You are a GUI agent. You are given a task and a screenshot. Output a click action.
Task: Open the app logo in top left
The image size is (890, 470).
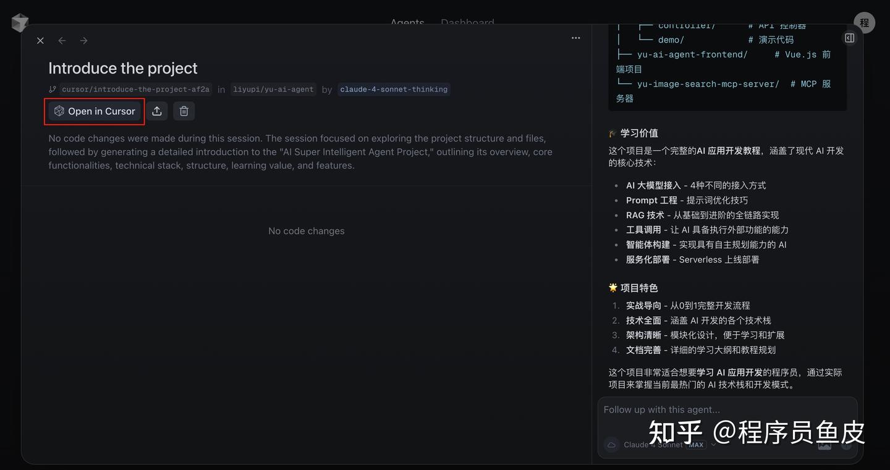coord(19,22)
